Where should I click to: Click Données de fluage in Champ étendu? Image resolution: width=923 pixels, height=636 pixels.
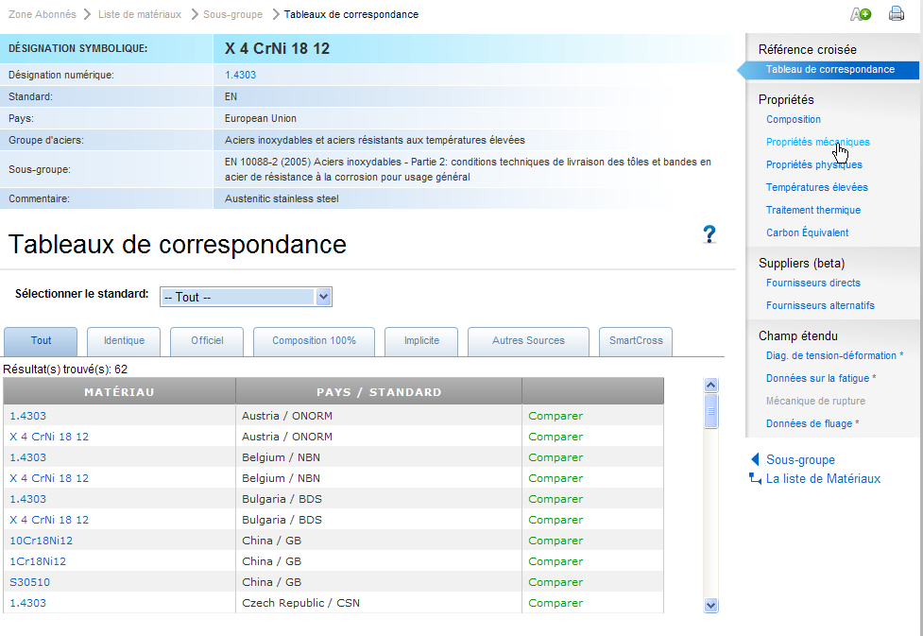[810, 422]
